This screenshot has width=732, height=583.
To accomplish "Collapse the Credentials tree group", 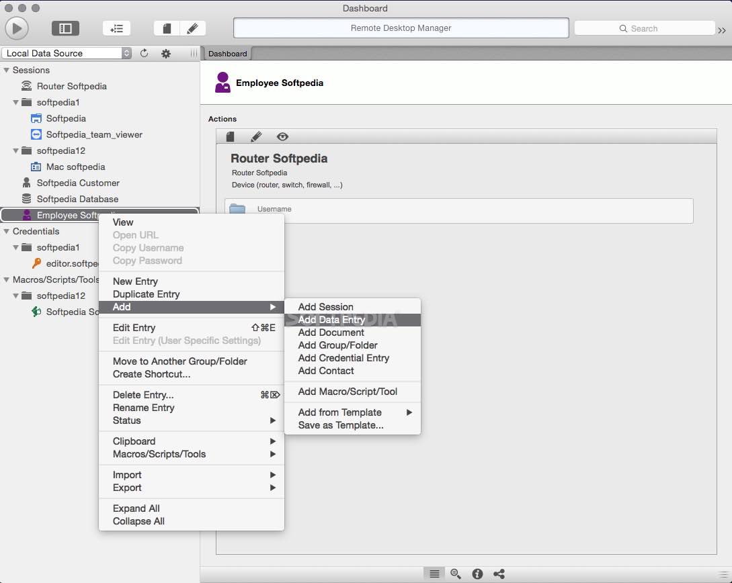I will (7, 231).
